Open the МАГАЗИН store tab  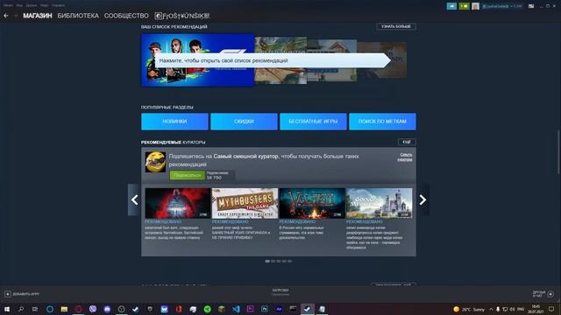coord(38,16)
